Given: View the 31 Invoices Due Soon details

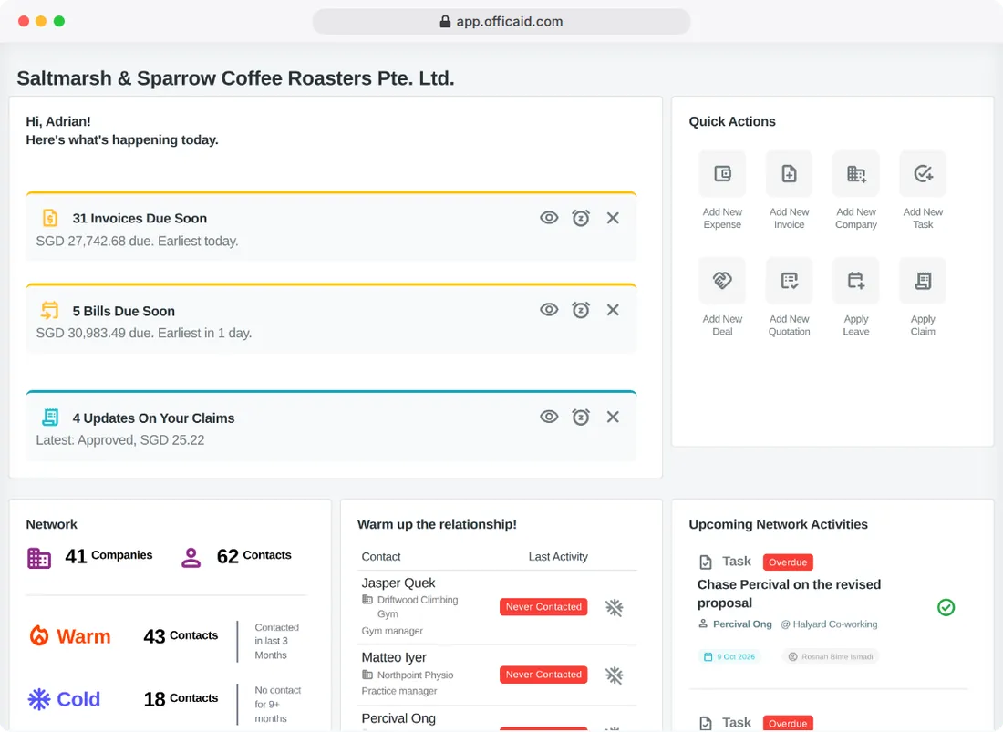Looking at the screenshot, I should pos(549,218).
